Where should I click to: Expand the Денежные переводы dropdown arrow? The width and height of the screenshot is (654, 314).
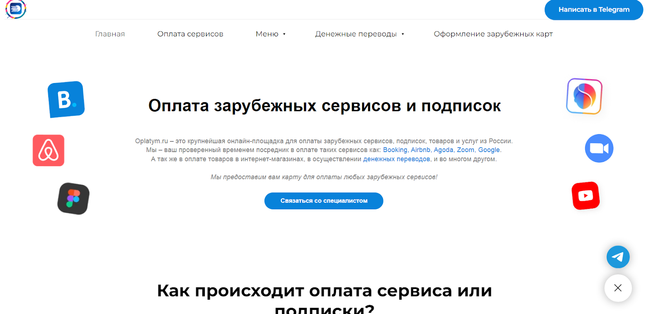(x=403, y=34)
